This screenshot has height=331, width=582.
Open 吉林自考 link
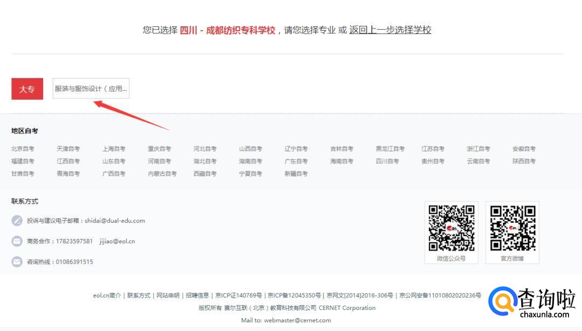coord(342,149)
